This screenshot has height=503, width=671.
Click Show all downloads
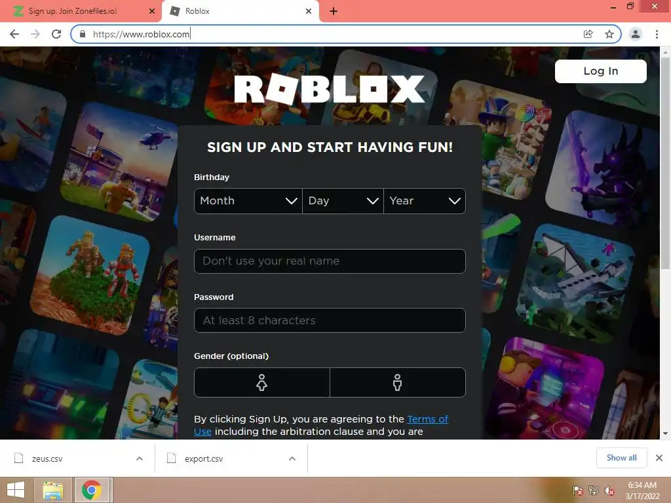coord(621,458)
